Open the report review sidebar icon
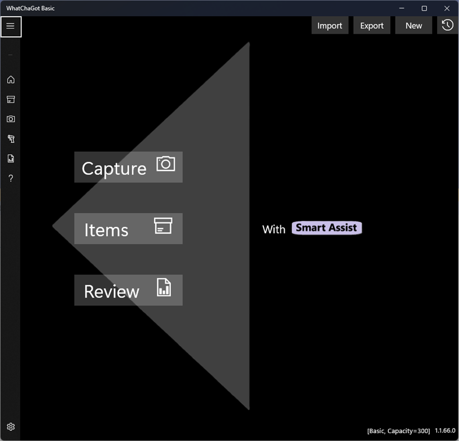The height and width of the screenshot is (441, 459). tap(11, 159)
